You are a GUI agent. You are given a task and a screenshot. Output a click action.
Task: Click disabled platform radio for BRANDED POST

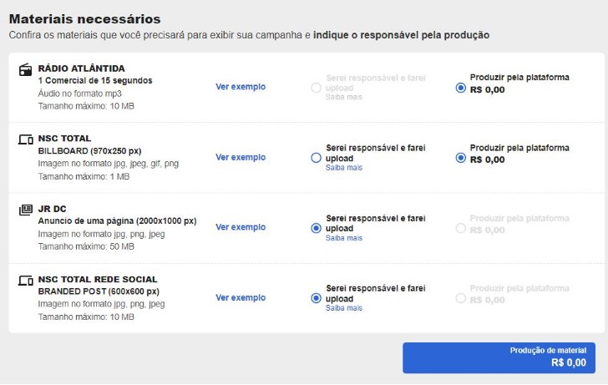(x=461, y=298)
